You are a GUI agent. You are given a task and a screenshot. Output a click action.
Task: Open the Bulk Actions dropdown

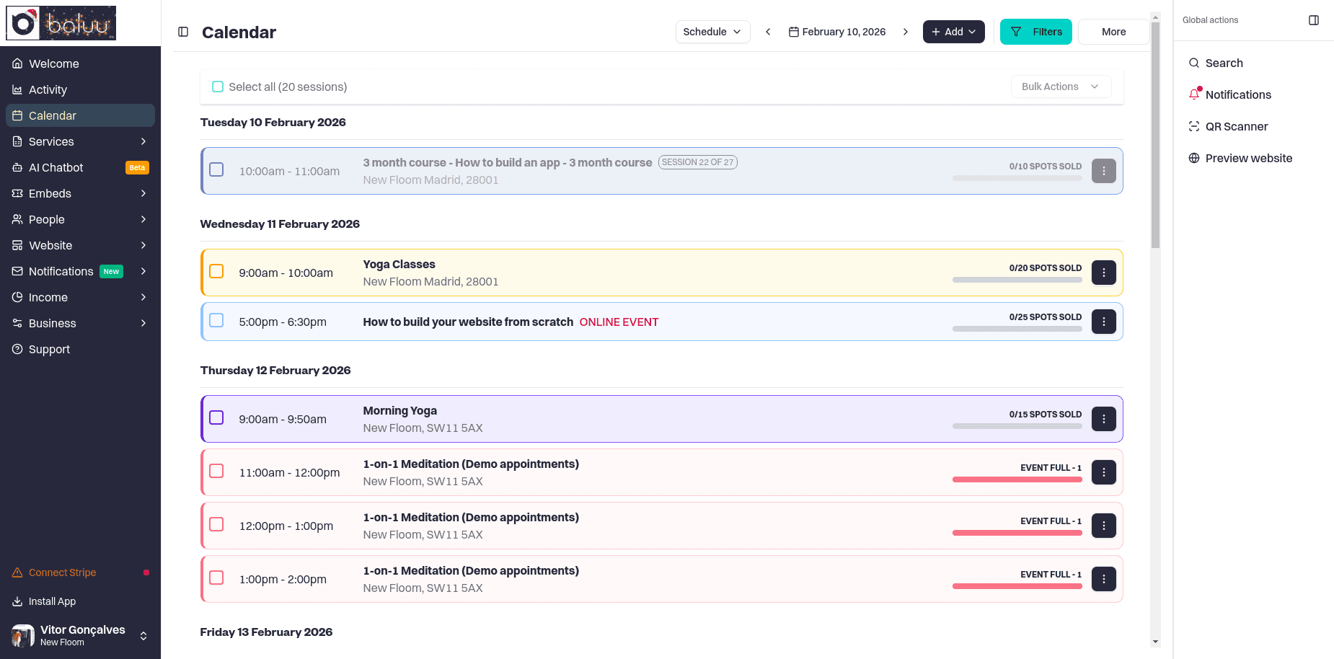[x=1061, y=86]
